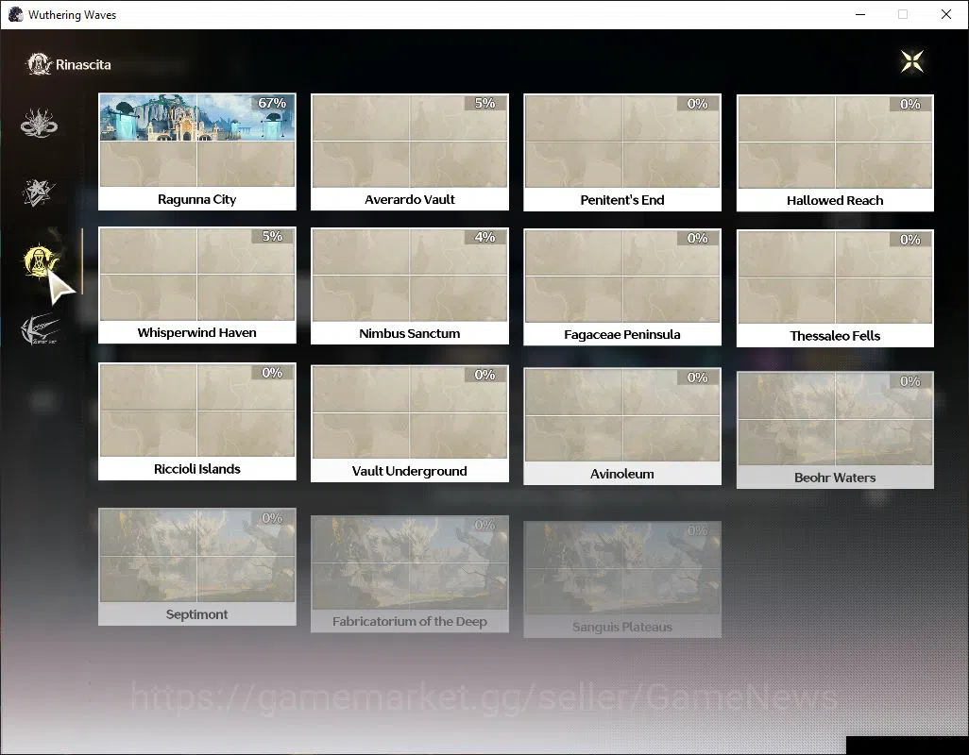
Task: Click the Wuthering Waves title bar app icon
Action: 15,14
